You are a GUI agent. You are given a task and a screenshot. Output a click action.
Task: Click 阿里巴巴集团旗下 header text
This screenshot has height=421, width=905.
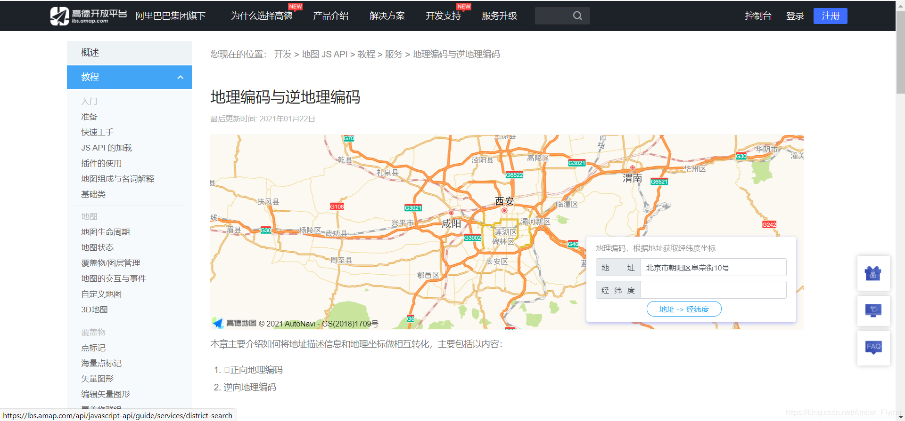click(171, 16)
